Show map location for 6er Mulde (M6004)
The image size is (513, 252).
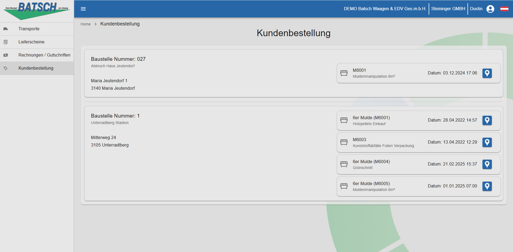tap(487, 164)
